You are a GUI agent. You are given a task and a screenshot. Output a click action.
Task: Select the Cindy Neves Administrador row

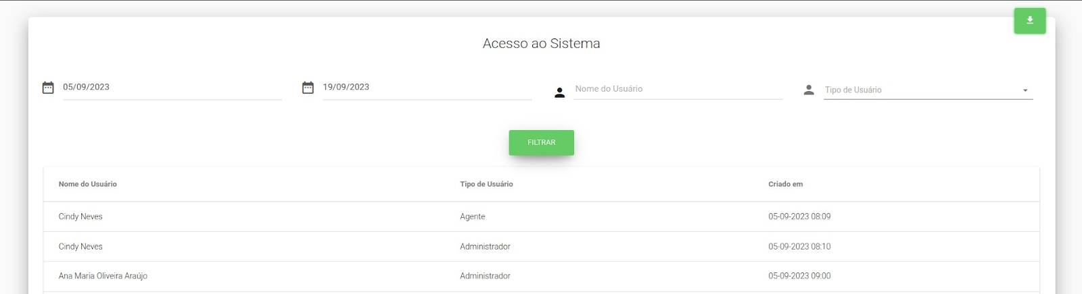coord(541,247)
